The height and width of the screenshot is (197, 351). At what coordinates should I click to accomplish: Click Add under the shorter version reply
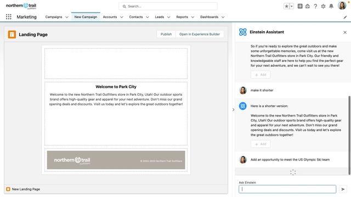click(x=261, y=144)
